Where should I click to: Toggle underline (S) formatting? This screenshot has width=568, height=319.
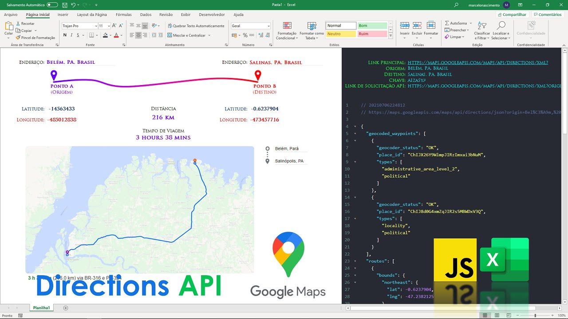[78, 35]
